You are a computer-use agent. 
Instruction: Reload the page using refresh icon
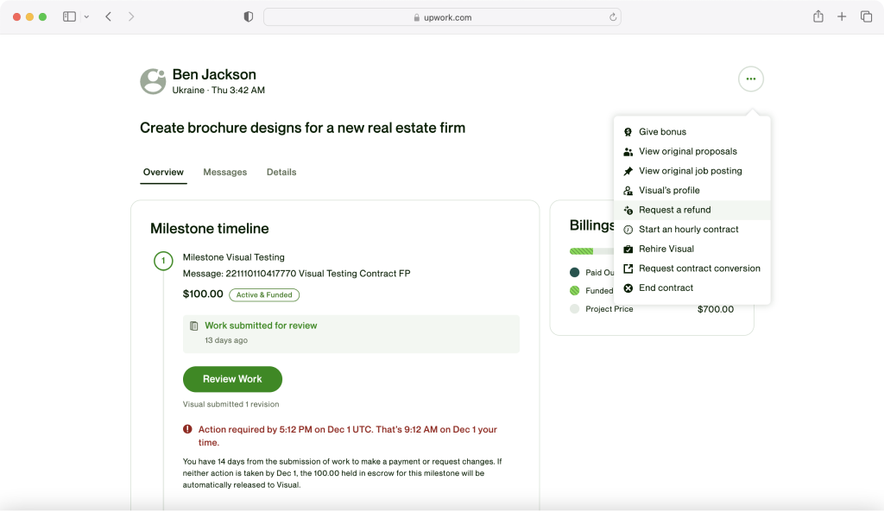(613, 17)
